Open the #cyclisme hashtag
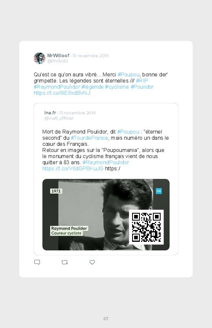The width and height of the screenshot is (212, 328). click(117, 87)
